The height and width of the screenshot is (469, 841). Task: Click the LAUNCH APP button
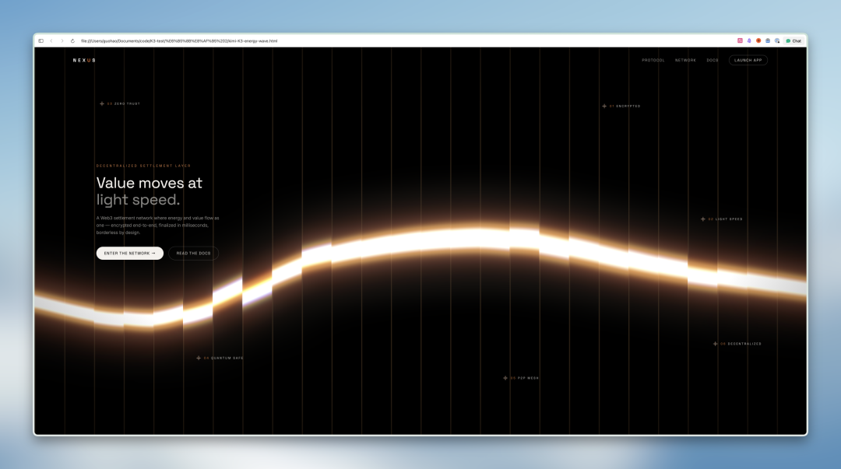click(x=748, y=60)
